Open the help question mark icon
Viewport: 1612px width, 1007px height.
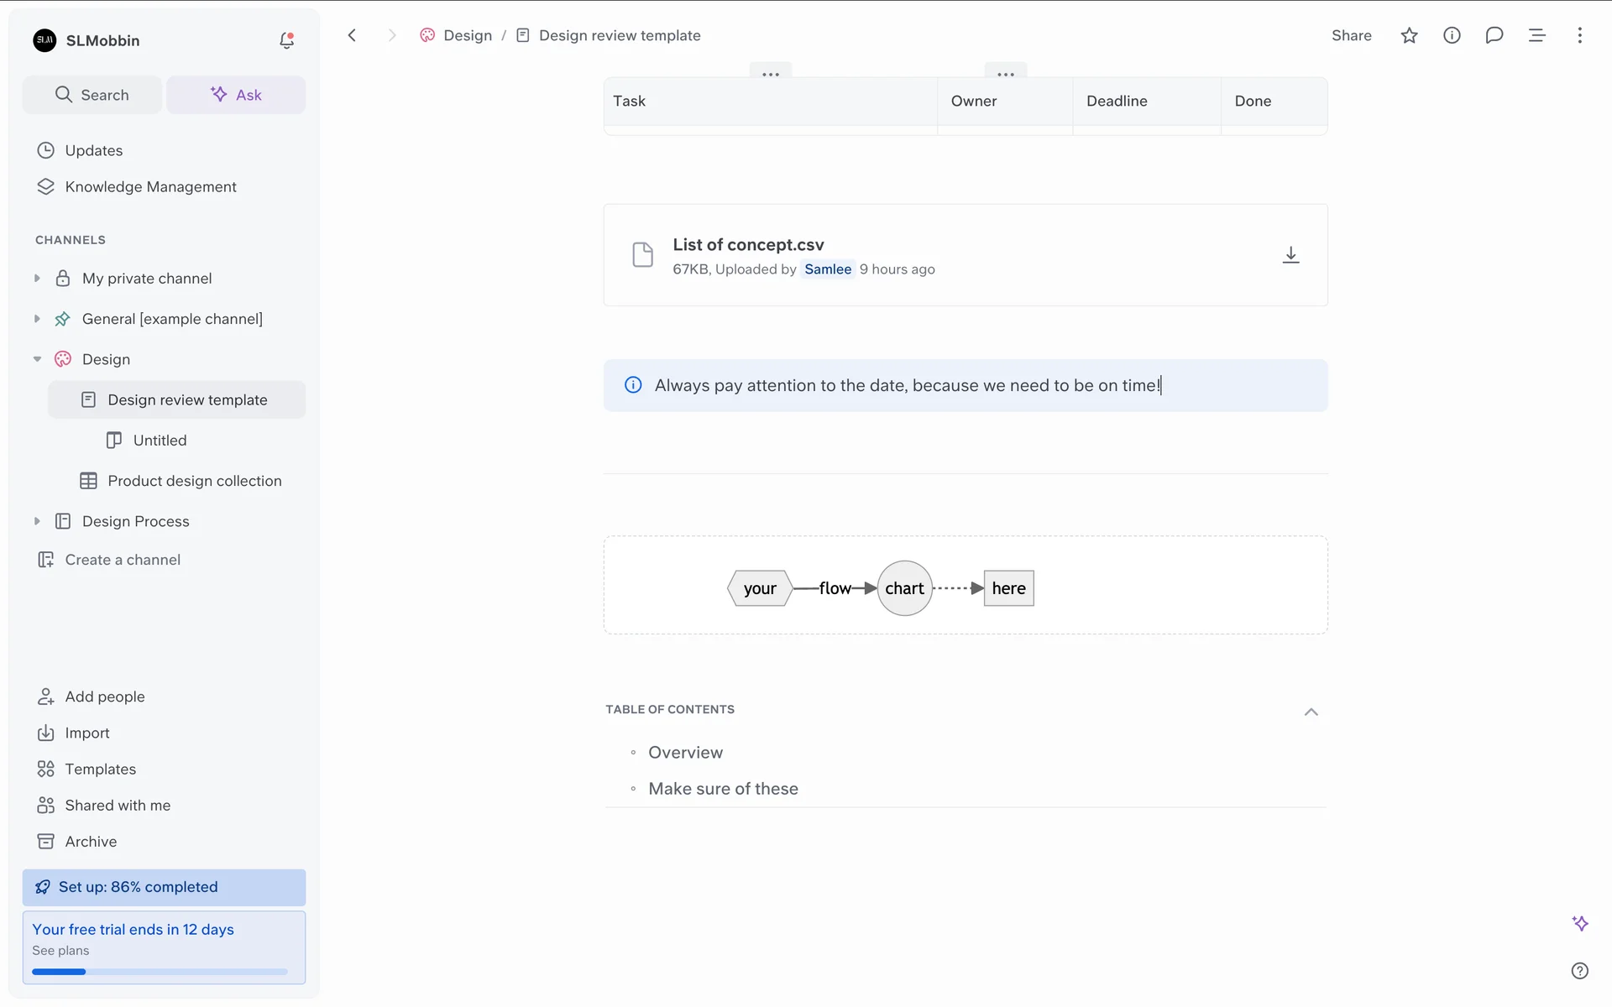[1579, 971]
